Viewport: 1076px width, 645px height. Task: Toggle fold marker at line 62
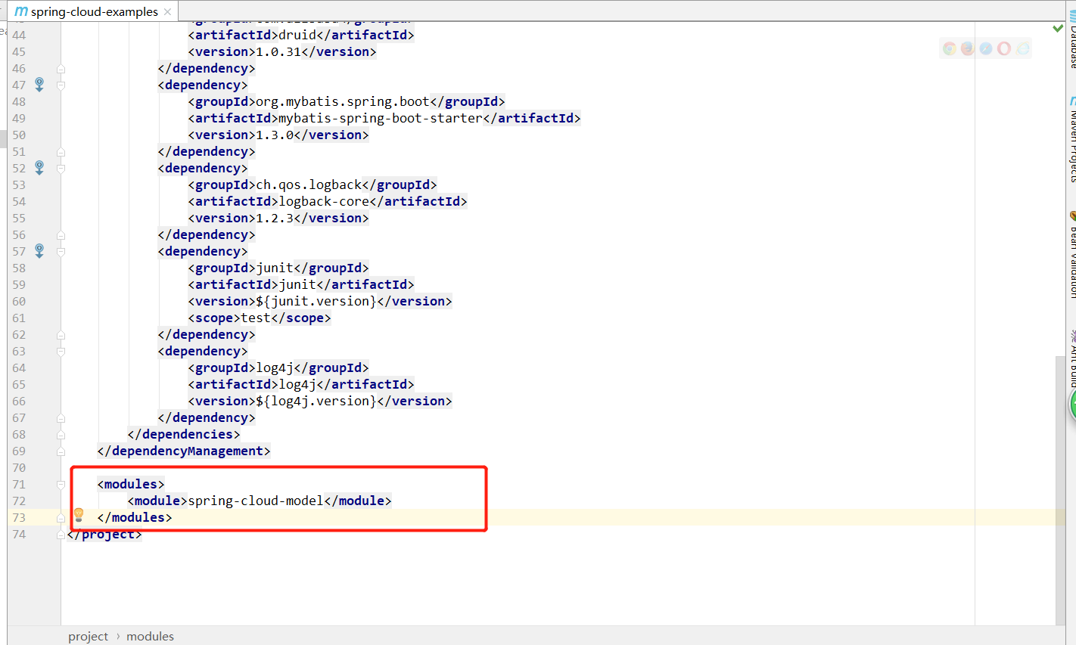click(x=61, y=335)
